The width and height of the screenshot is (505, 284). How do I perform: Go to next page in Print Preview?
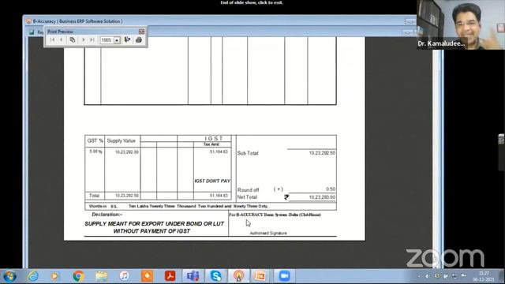tap(84, 40)
